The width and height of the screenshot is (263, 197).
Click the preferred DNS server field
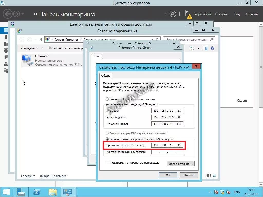click(167, 145)
